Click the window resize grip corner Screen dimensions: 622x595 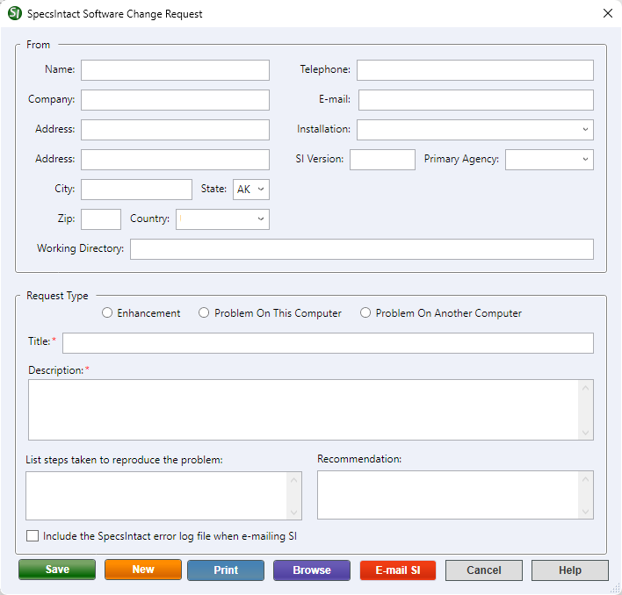click(x=615, y=588)
